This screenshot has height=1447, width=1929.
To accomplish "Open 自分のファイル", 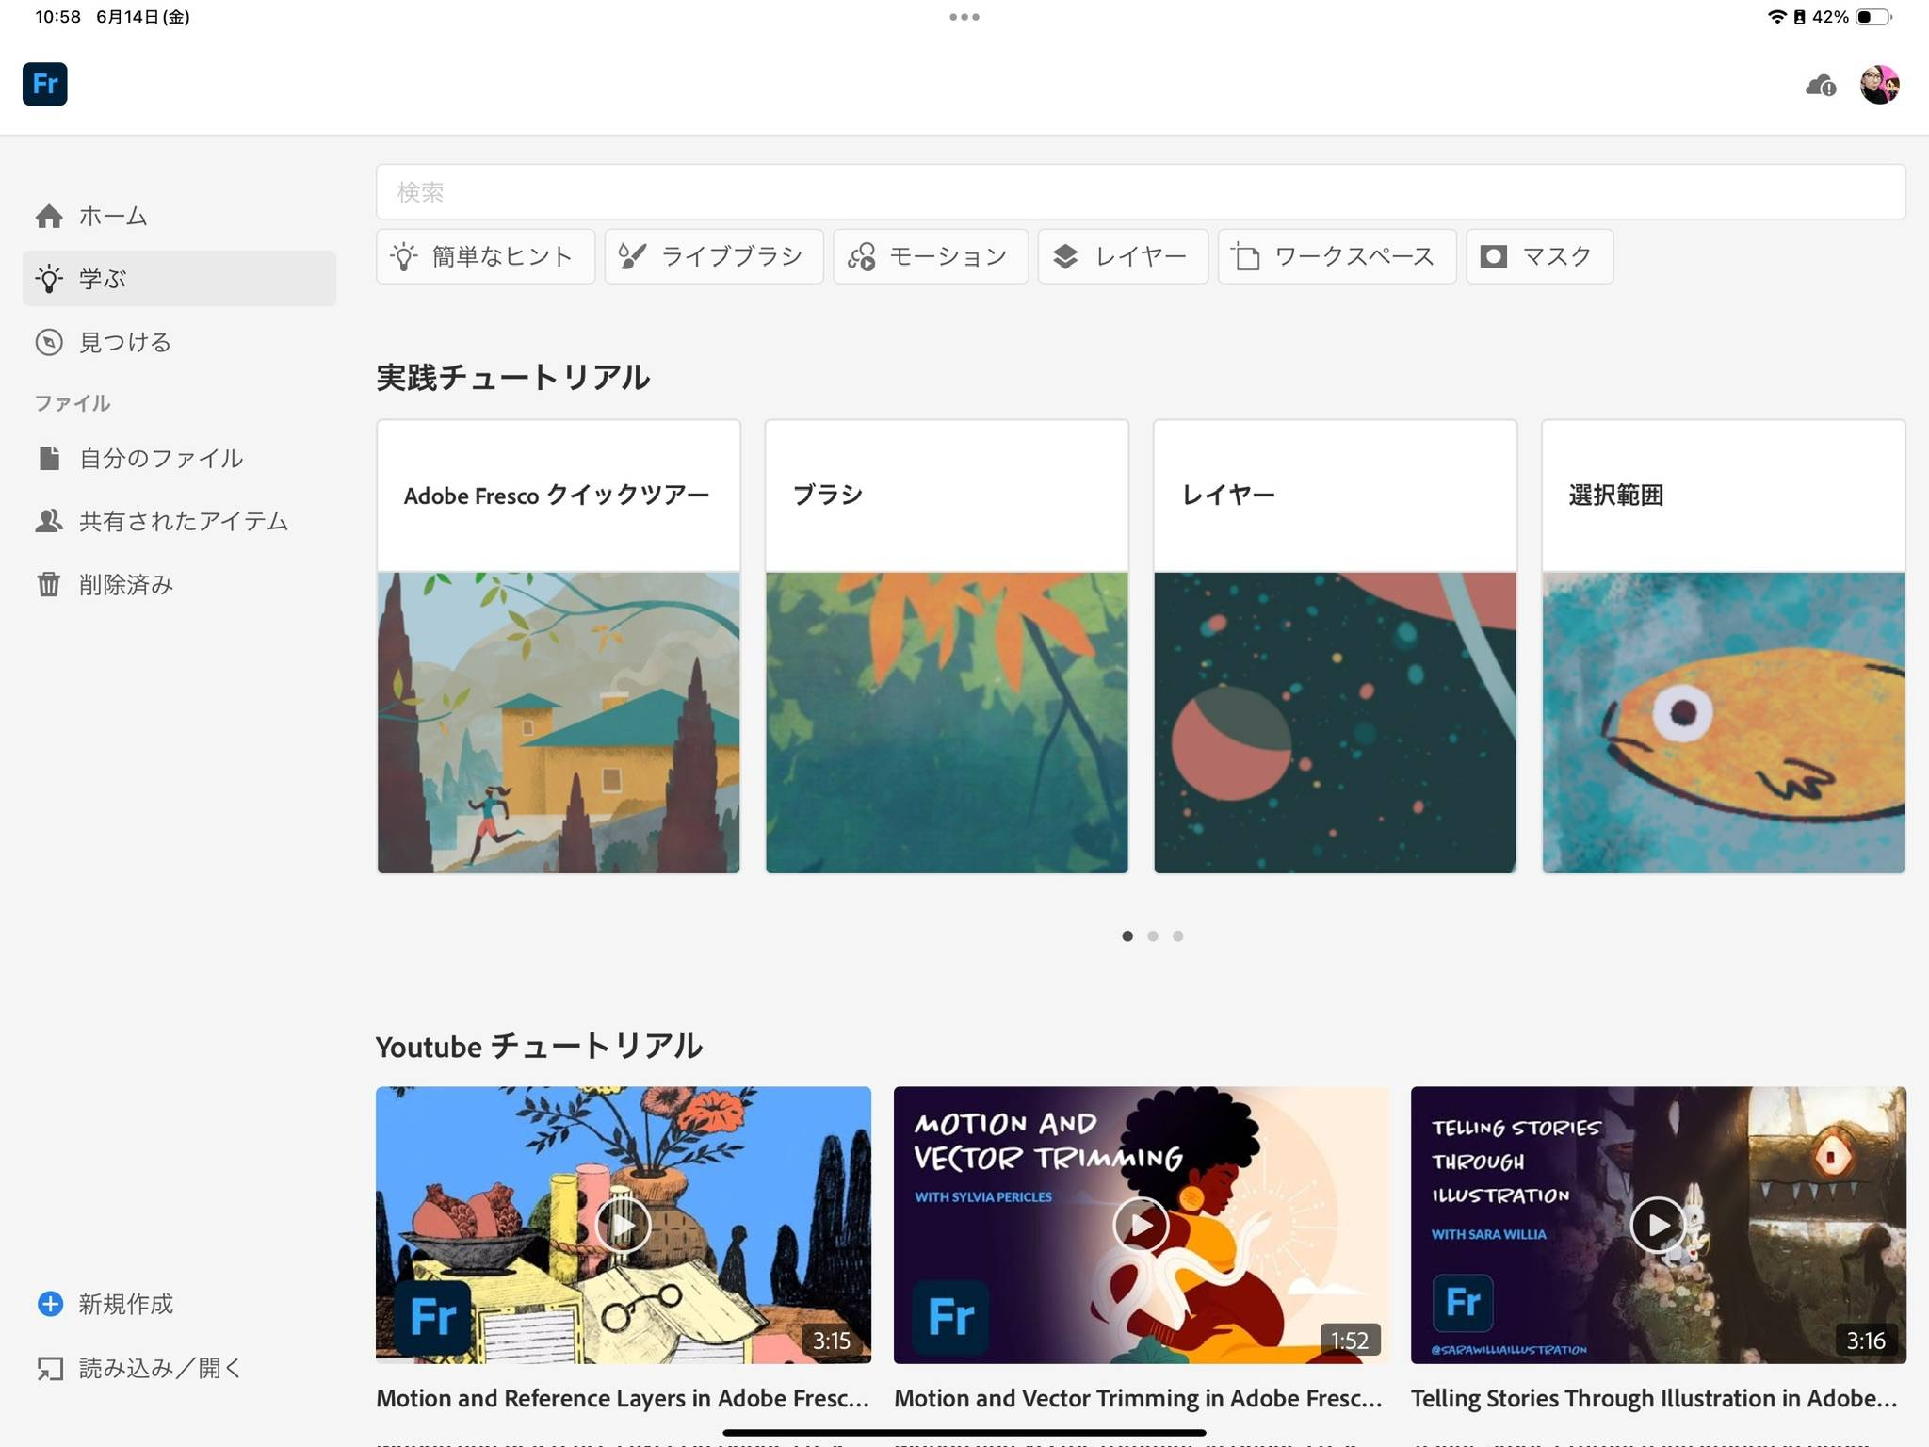I will [179, 458].
